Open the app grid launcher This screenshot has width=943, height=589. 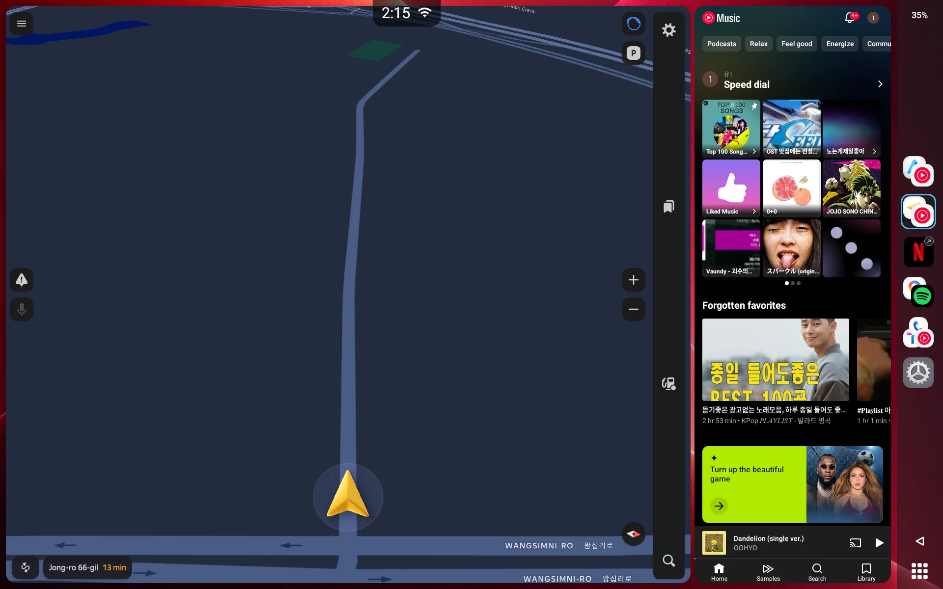click(x=919, y=571)
